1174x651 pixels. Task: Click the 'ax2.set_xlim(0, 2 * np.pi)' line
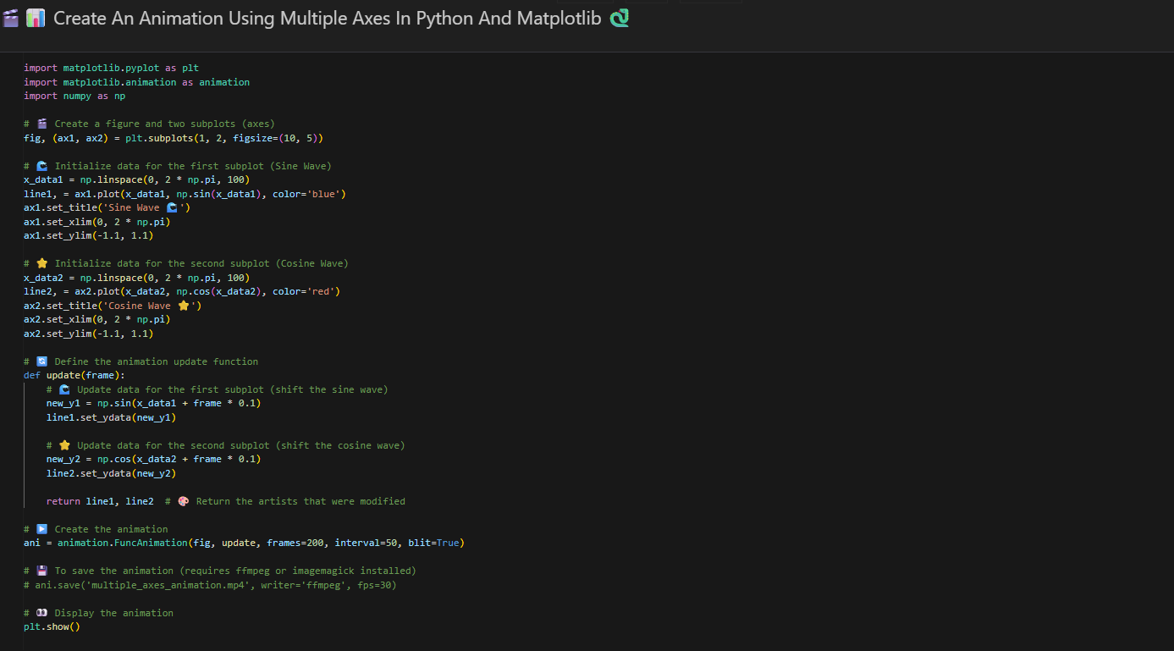(97, 319)
